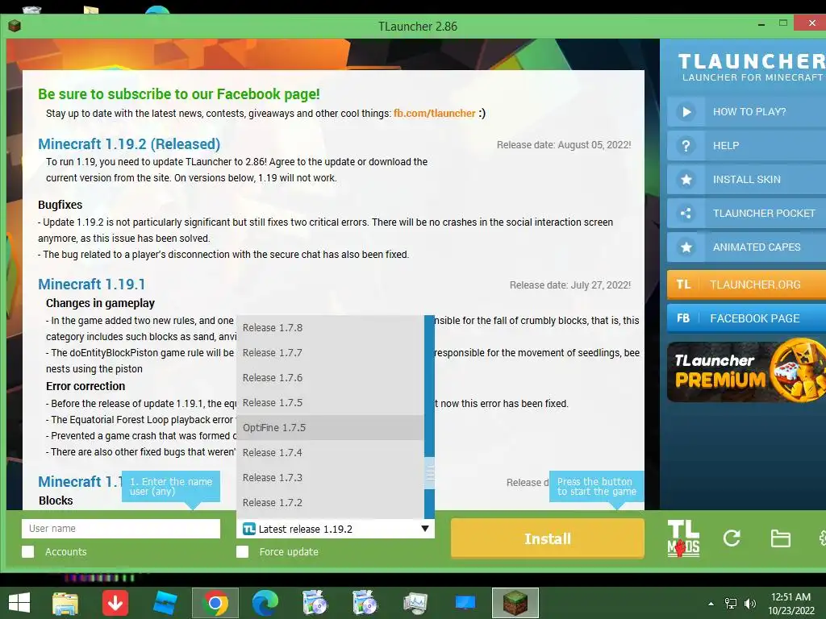The height and width of the screenshot is (619, 826).
Task: Click the TLauncher Pocket share icon
Action: tap(686, 213)
